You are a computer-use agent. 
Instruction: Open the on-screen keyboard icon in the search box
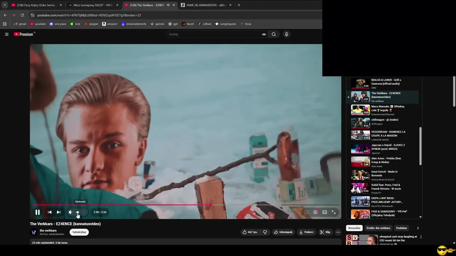(x=264, y=34)
